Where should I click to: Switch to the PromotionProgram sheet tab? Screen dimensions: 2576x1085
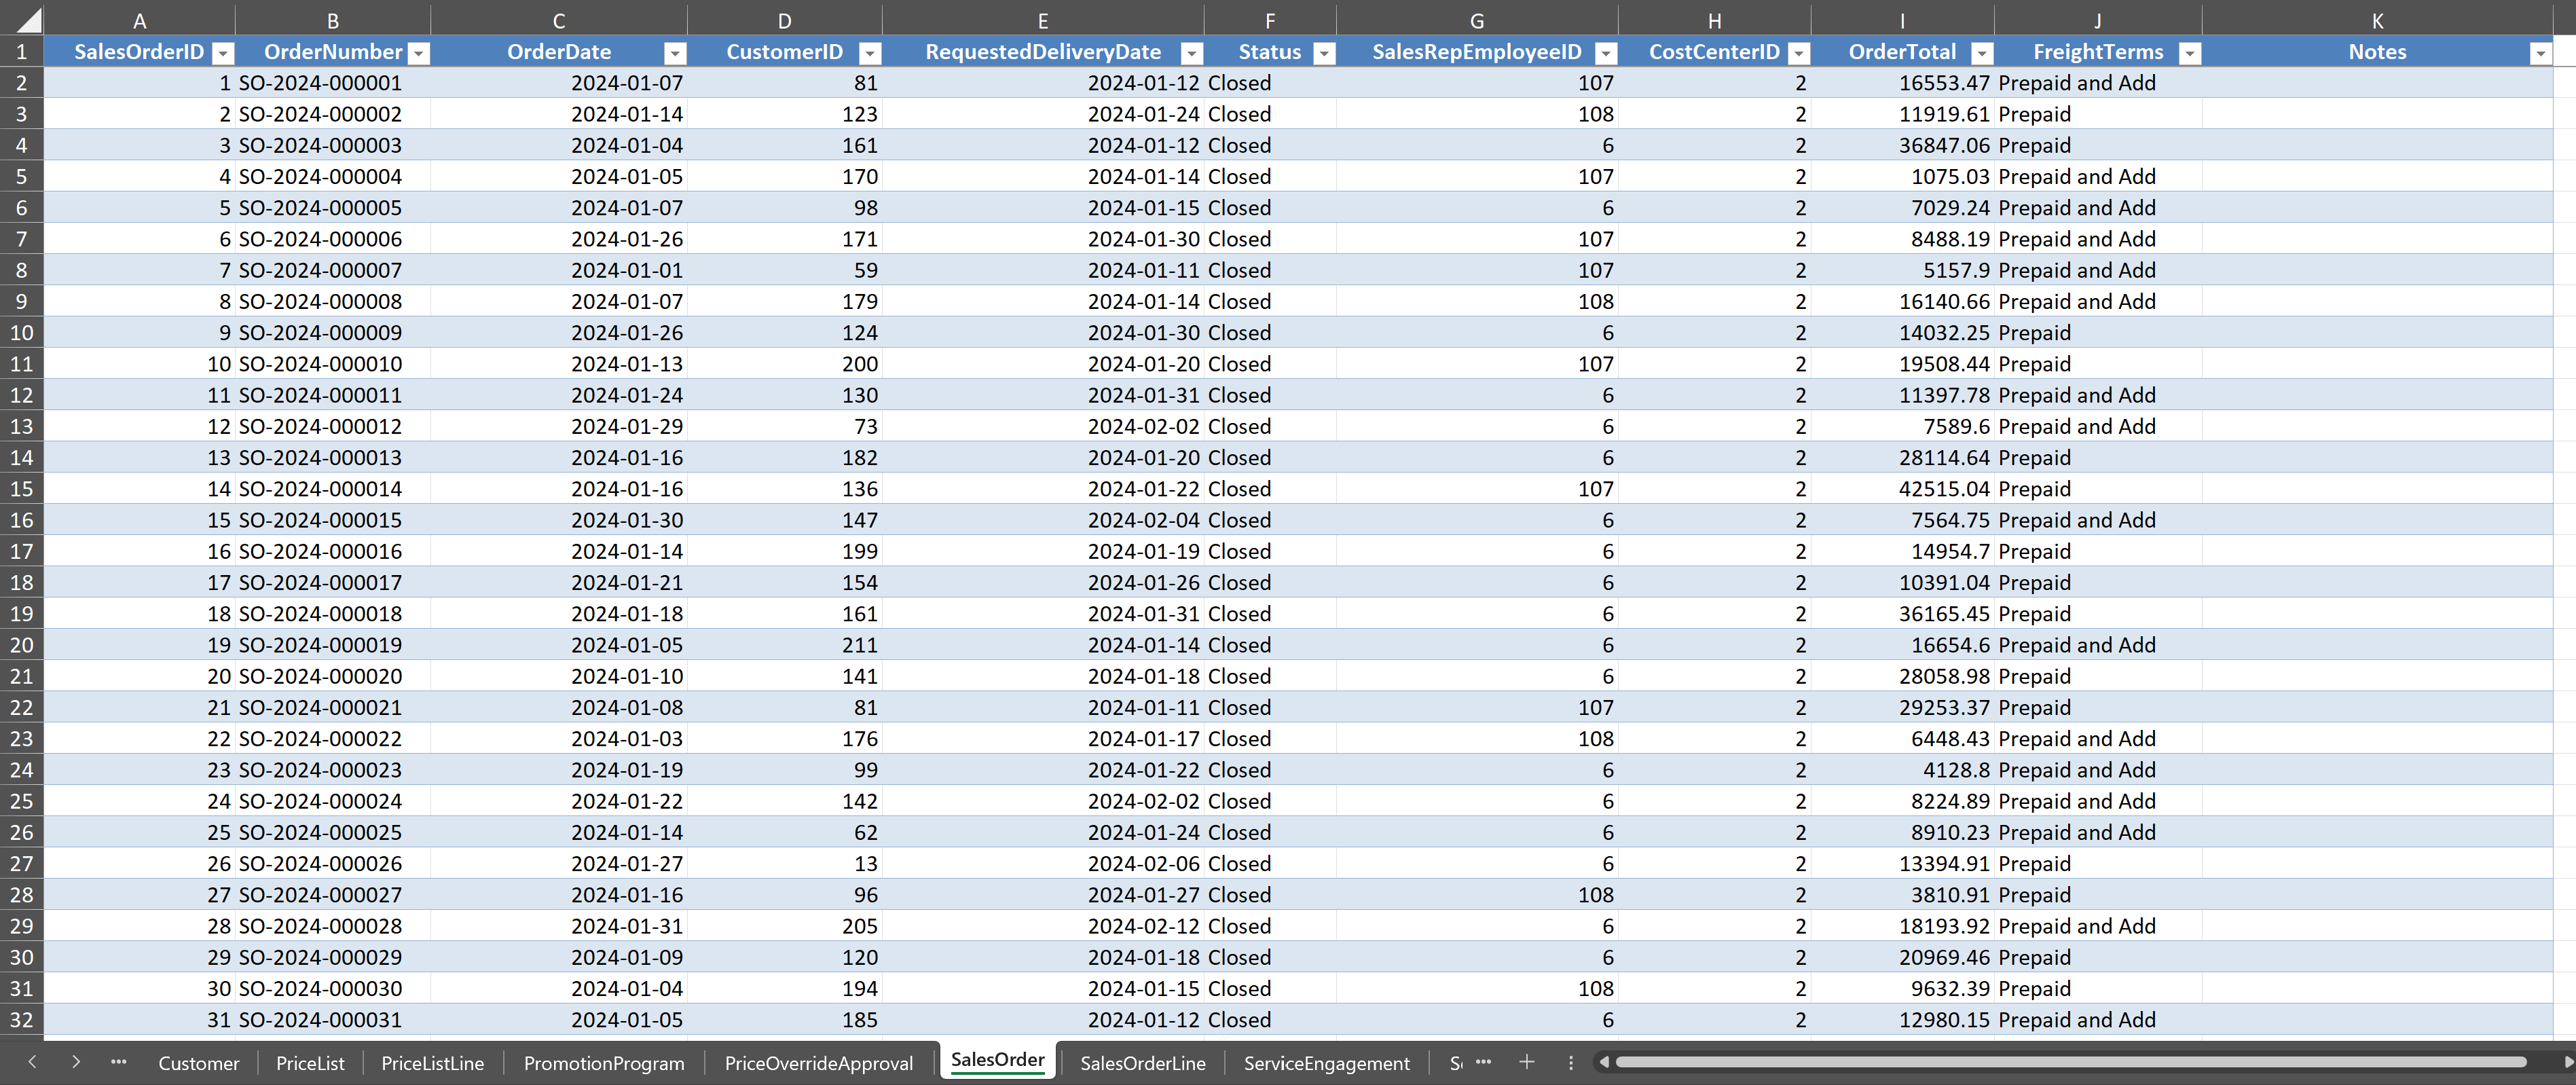[604, 1063]
